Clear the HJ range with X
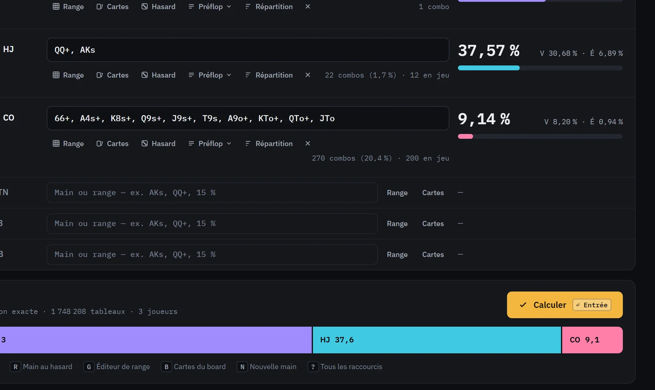This screenshot has width=655, height=390. (308, 75)
